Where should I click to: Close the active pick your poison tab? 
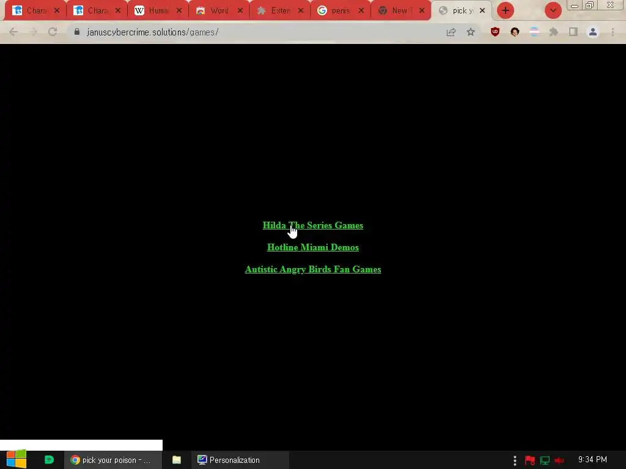point(482,11)
